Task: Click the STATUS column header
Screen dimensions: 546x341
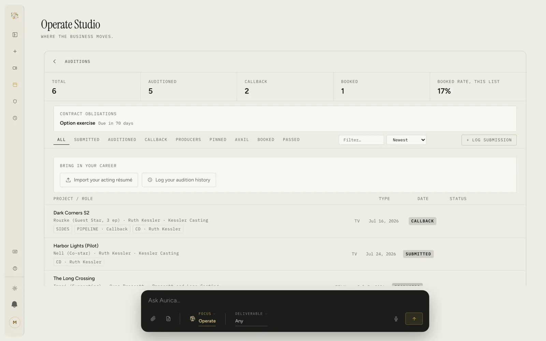Action: click(x=458, y=198)
